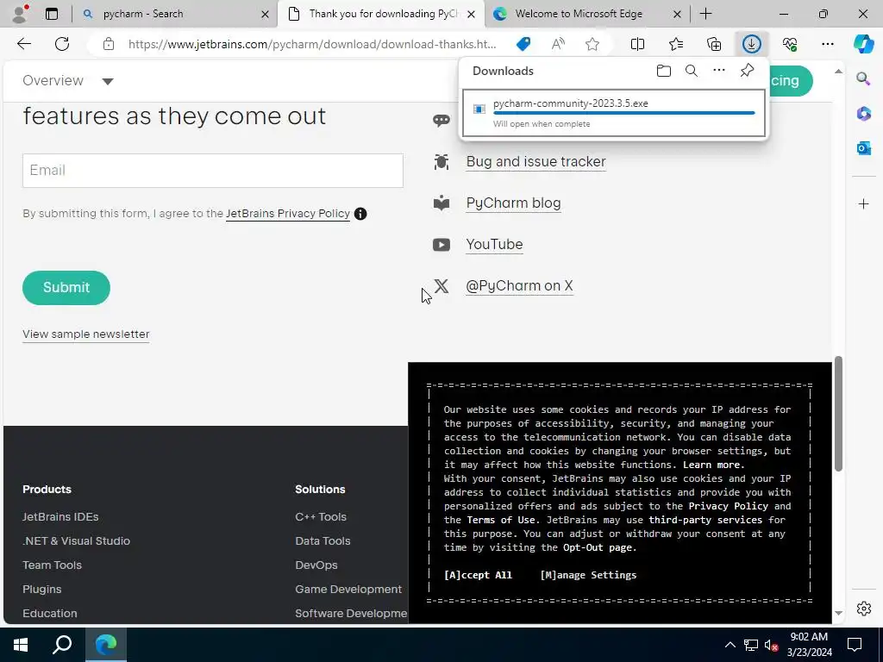Screen dimensions: 883x662
Task: View site information lock icon
Action: 109,44
